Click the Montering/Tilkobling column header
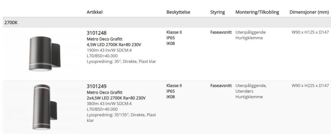The height and width of the screenshot is (136, 331). coord(257,12)
